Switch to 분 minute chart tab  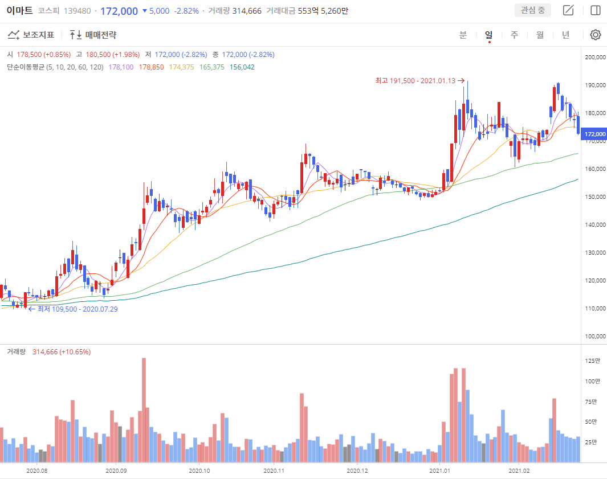[463, 35]
